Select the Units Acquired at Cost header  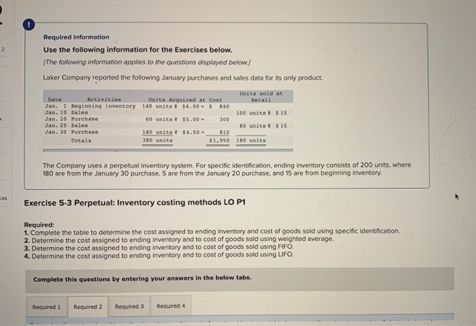pyautogui.click(x=185, y=100)
